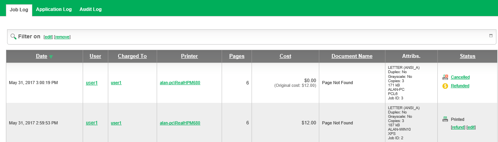
Task: Click the Original cost: $12.00 note
Action: click(295, 85)
